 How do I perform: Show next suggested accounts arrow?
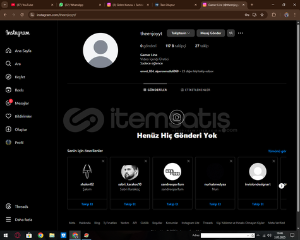click(282, 186)
